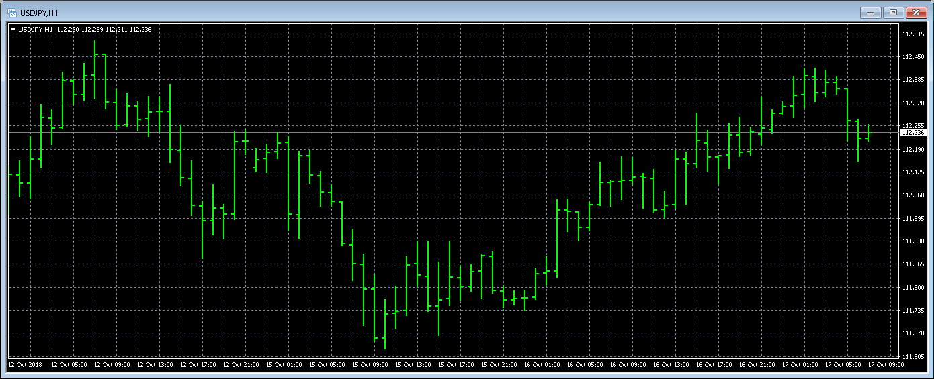This screenshot has width=934, height=379.
Task: Expand the triangle next to USDJPY,H1 label
Action: click(x=13, y=30)
